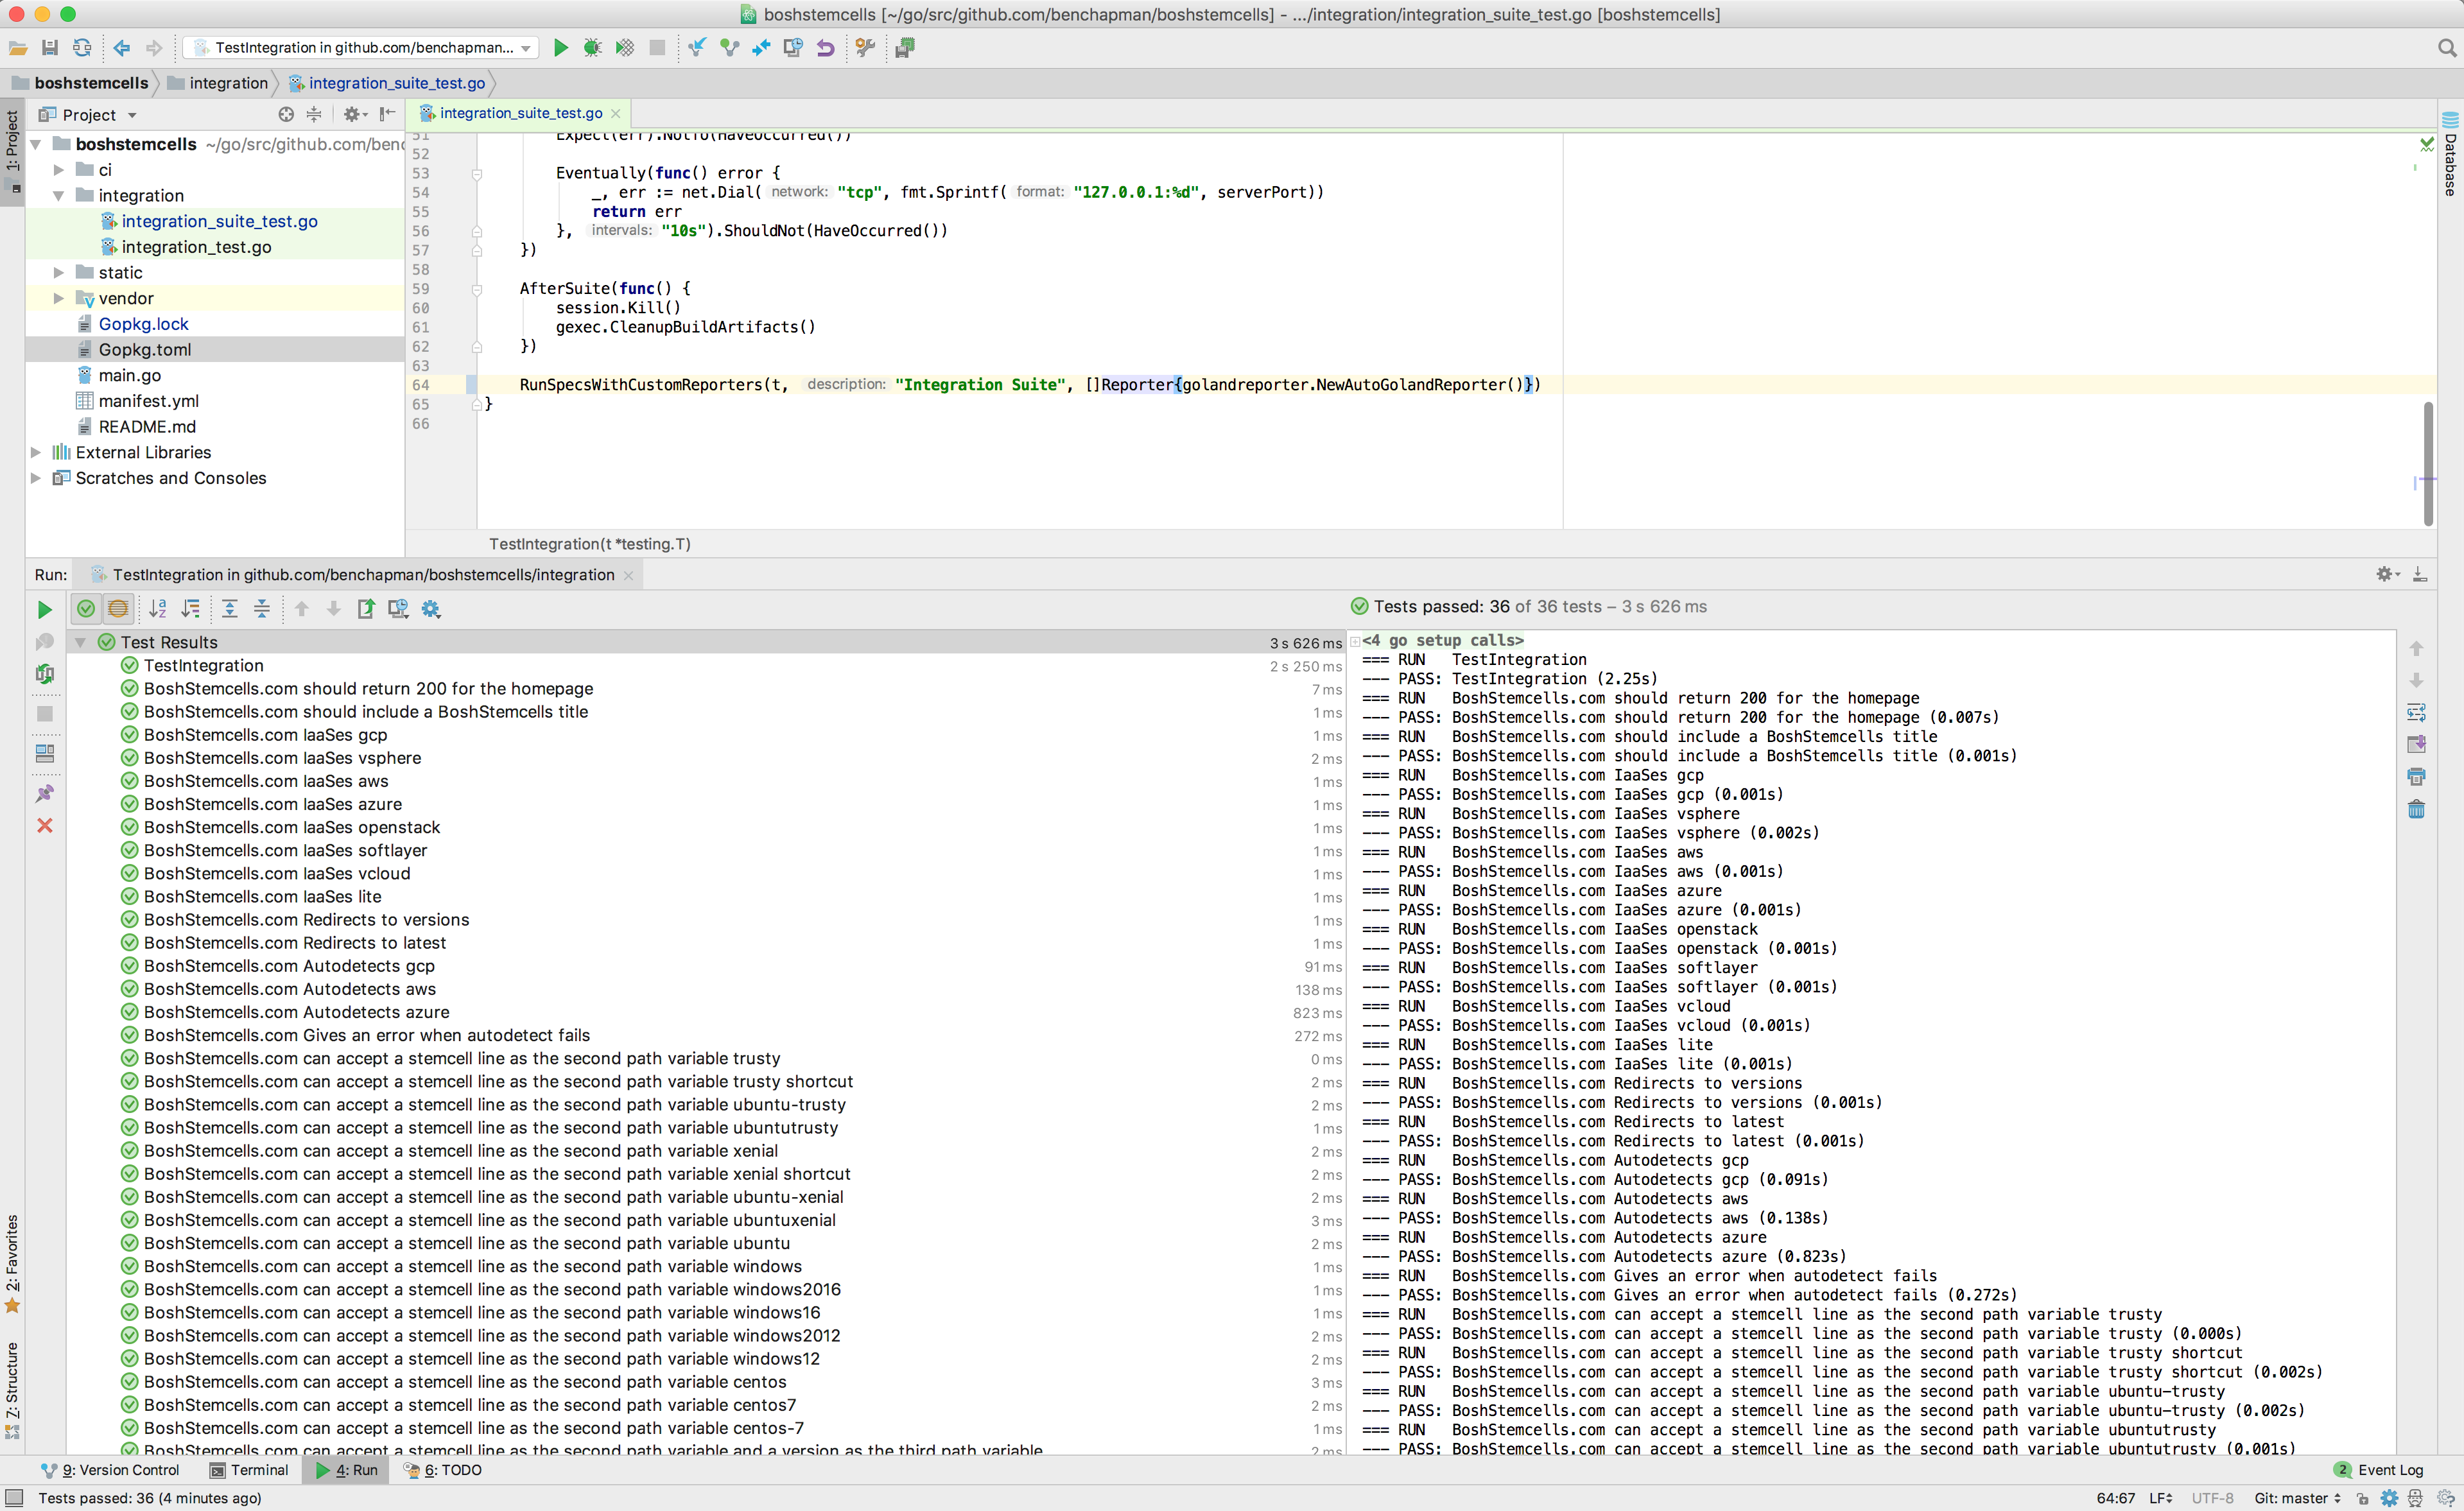Navigate back with the left arrow icon
This screenshot has height=1511, width=2464.
click(122, 47)
